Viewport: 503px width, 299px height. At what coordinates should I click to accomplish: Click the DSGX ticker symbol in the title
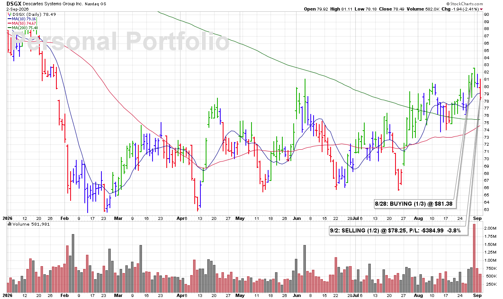pos(14,3)
